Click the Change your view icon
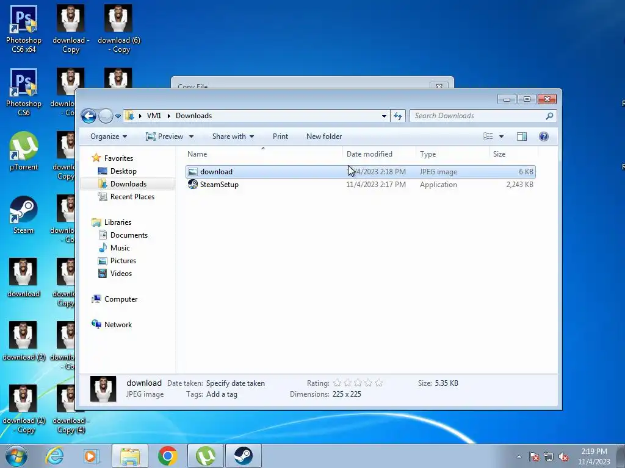Screen dimensions: 625x468 [488, 136]
